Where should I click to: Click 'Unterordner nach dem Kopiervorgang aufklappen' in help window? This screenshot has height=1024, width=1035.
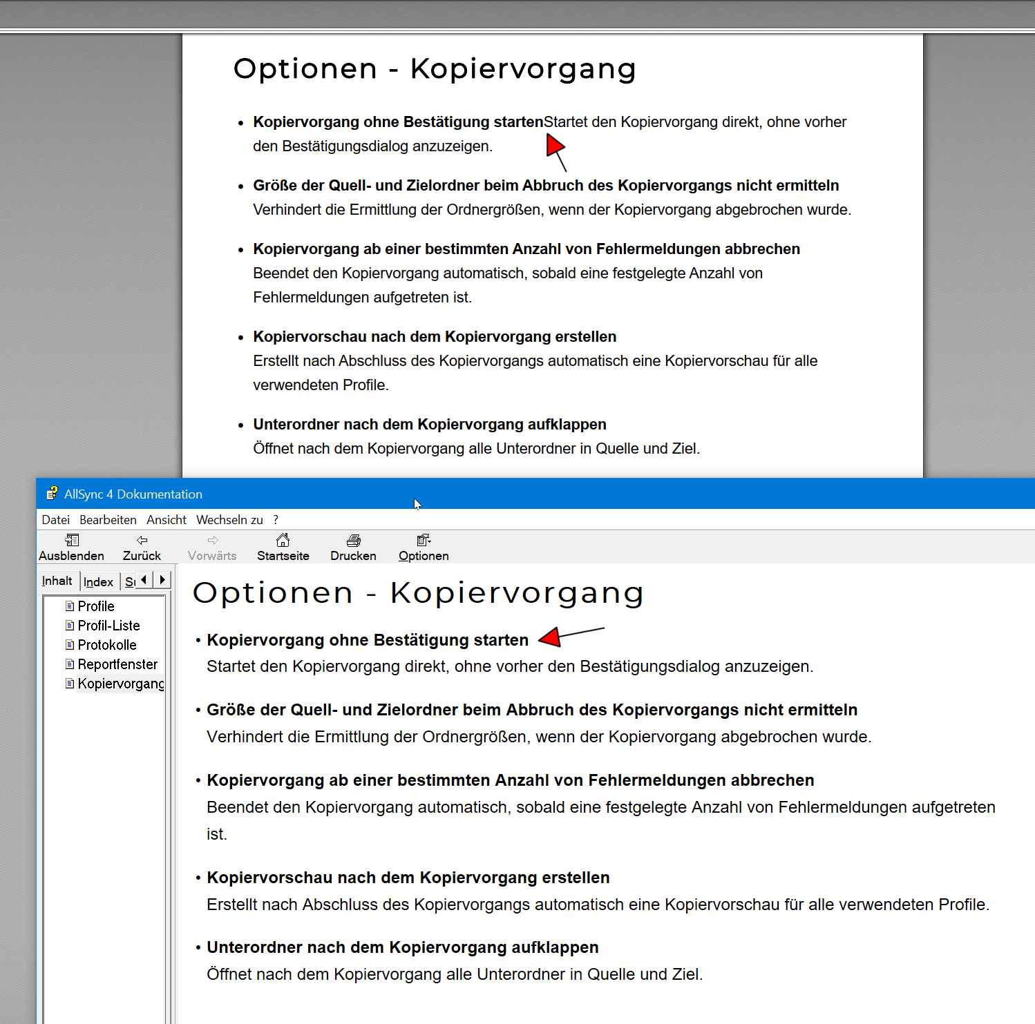[x=403, y=947]
